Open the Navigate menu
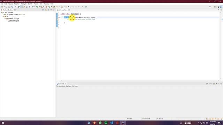223x125 pixels. tap(24, 4)
